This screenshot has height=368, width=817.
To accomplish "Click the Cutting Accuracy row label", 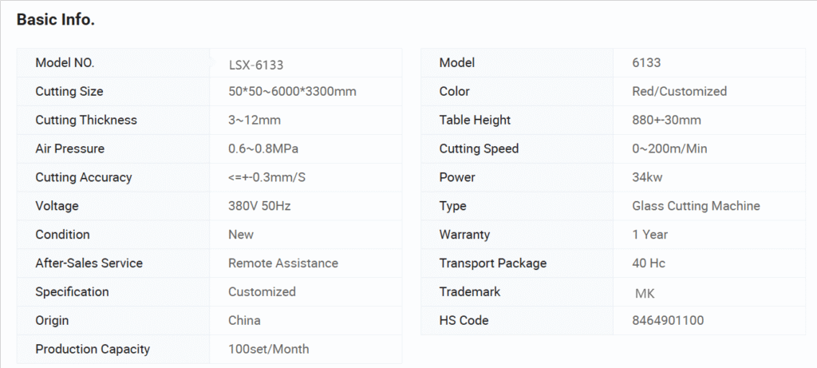I will 84,178.
